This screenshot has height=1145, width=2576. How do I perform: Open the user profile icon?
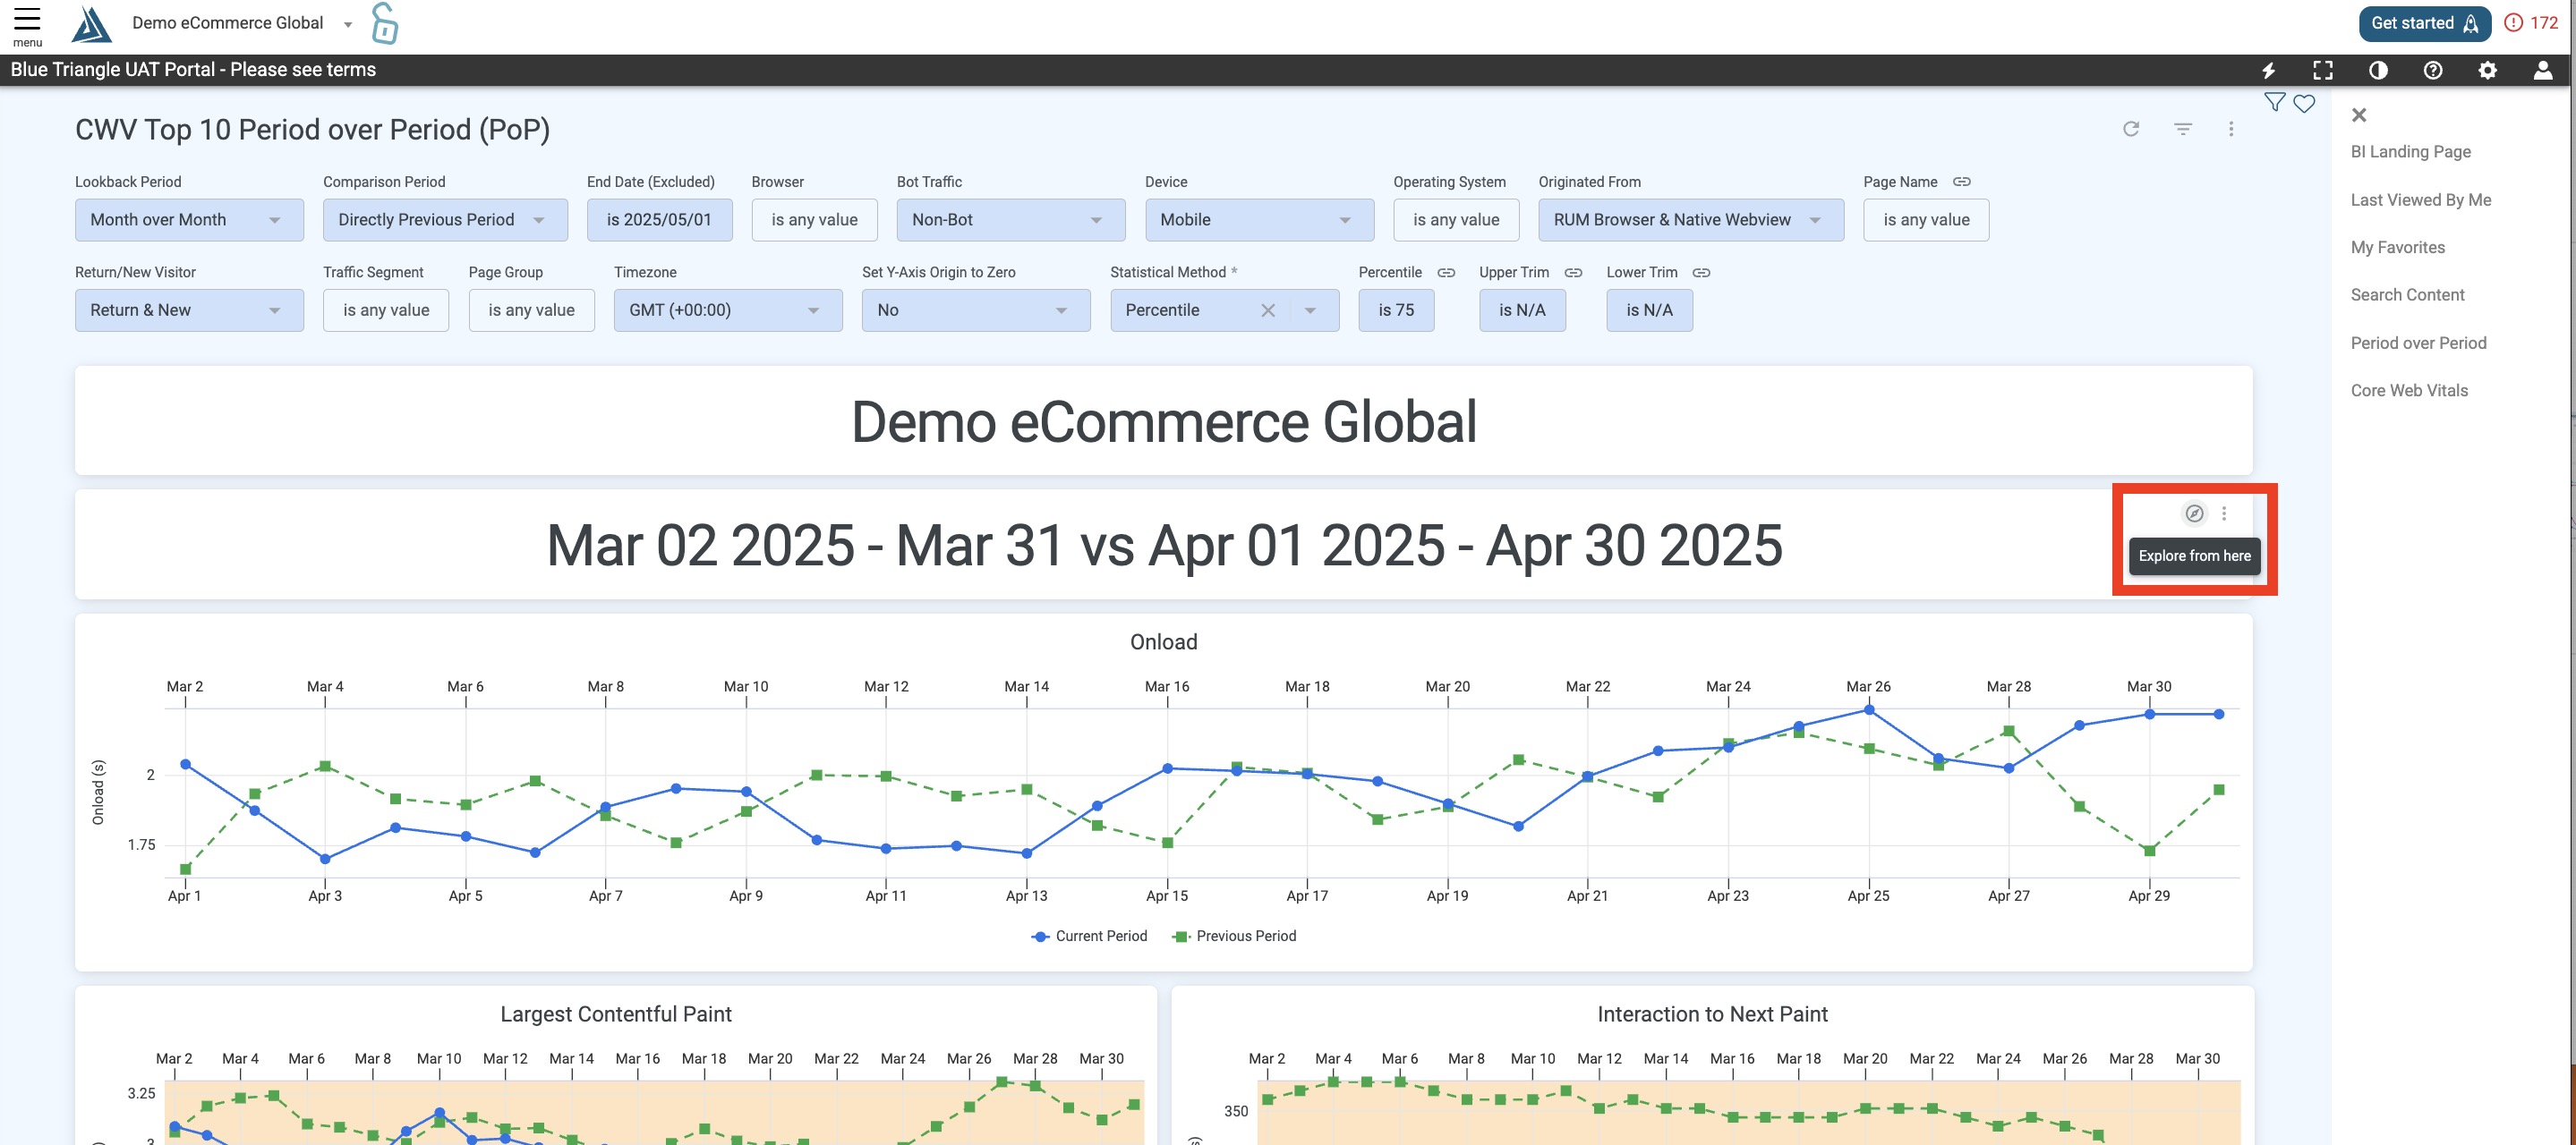(x=2542, y=70)
